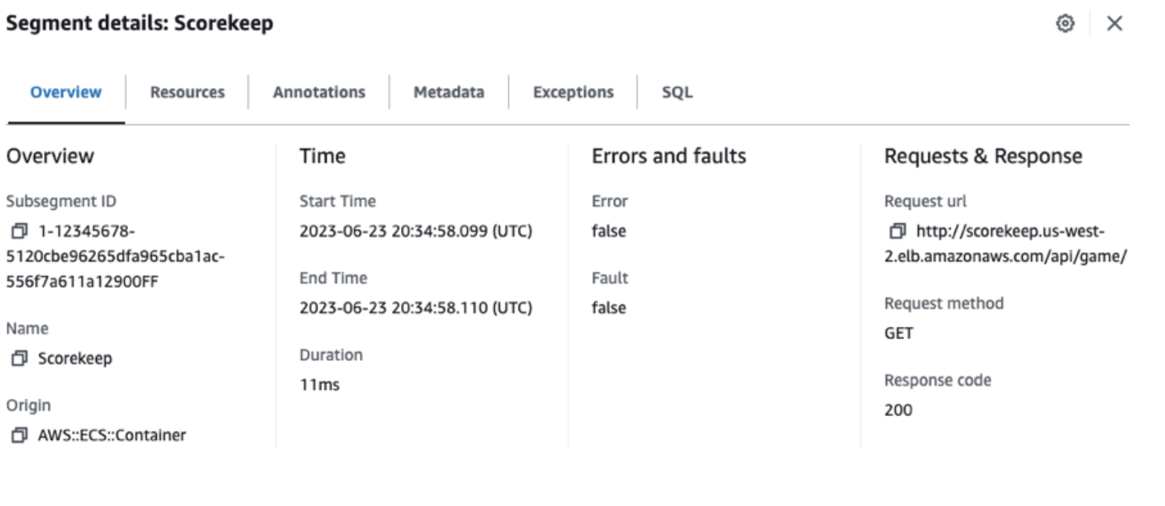This screenshot has height=506, width=1165.
Task: Copy the Subsegment ID value
Action: pos(19,231)
